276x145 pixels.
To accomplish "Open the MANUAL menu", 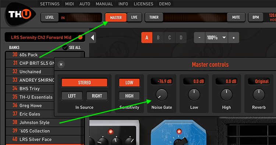I will (104, 4).
